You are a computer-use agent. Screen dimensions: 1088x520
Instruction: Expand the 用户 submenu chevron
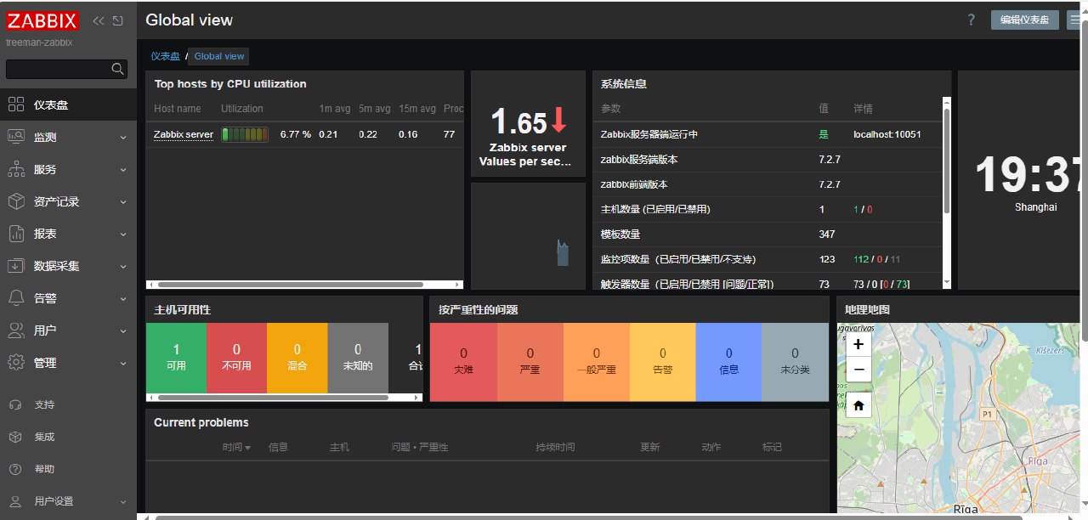pos(123,331)
